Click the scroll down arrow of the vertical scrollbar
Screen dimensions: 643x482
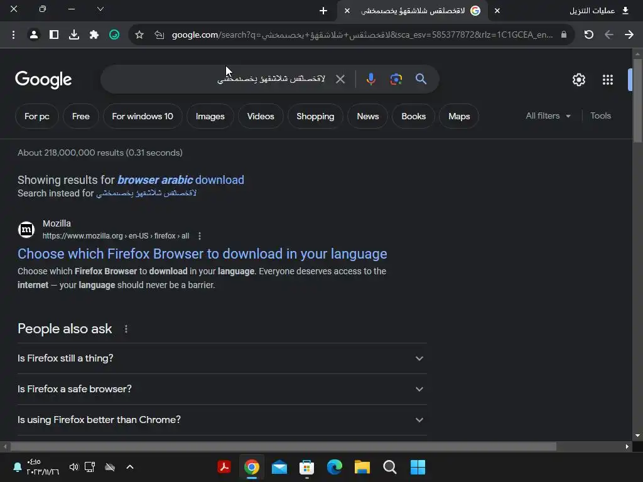click(637, 436)
